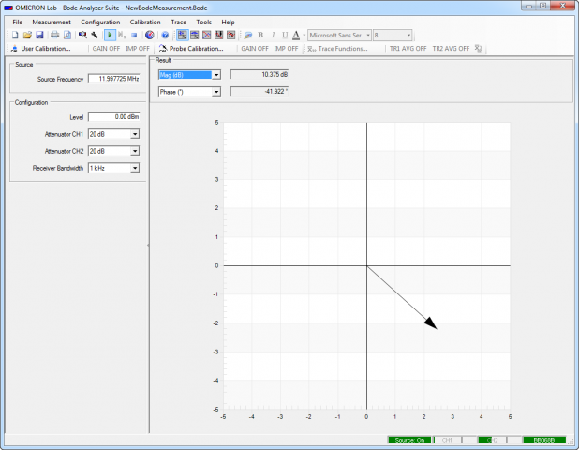Image resolution: width=579 pixels, height=450 pixels.
Task: Open the Configuration menu
Action: coord(100,22)
